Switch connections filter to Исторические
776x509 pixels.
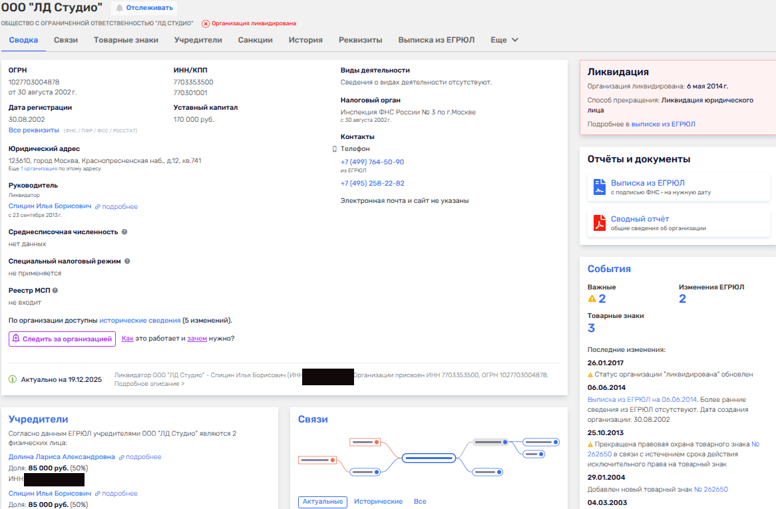378,502
